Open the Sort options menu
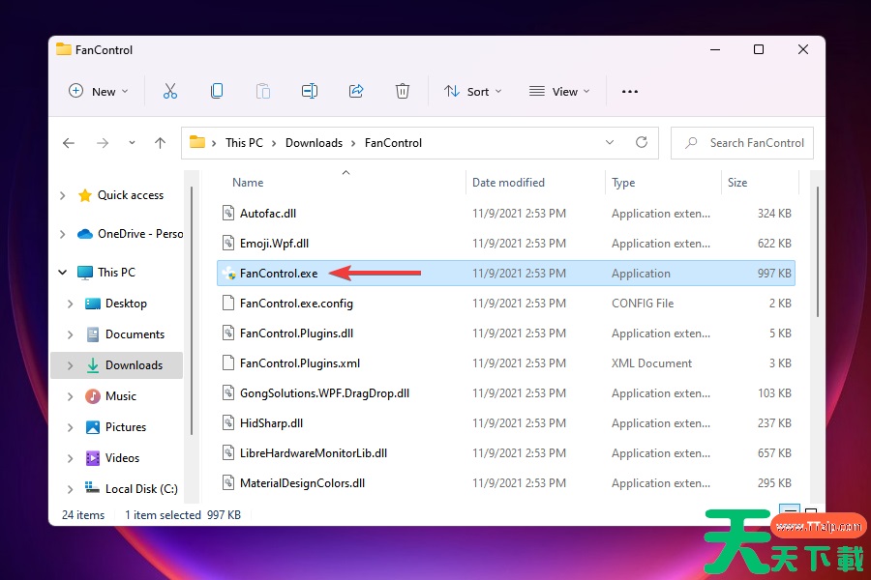Image resolution: width=871 pixels, height=580 pixels. [x=473, y=91]
